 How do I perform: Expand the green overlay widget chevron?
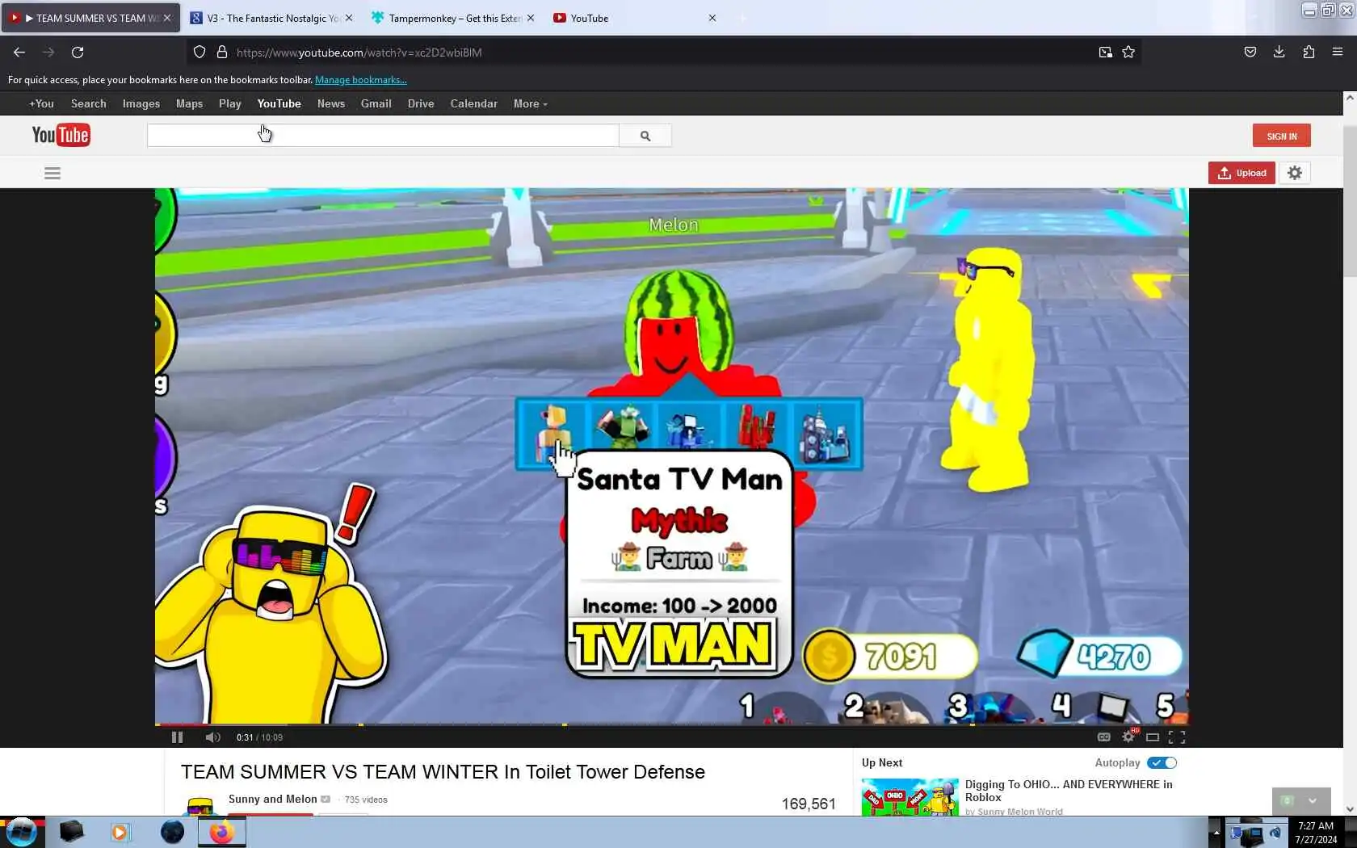tap(1313, 801)
